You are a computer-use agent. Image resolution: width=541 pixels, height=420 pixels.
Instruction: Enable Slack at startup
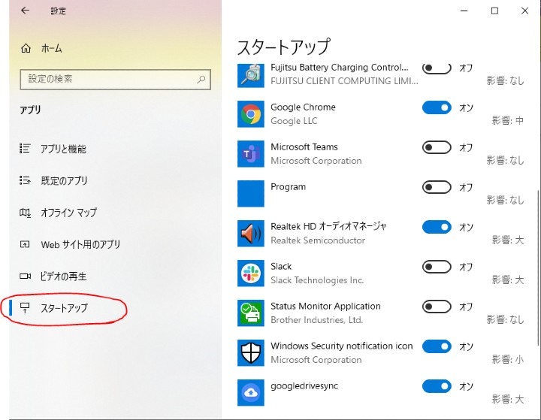[437, 267]
